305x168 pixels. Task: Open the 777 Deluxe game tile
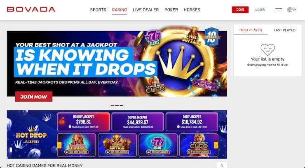click(x=158, y=145)
